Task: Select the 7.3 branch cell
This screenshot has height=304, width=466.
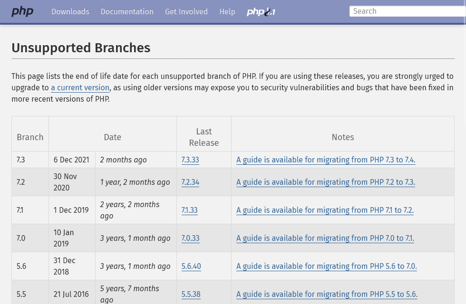Action: click(30, 160)
